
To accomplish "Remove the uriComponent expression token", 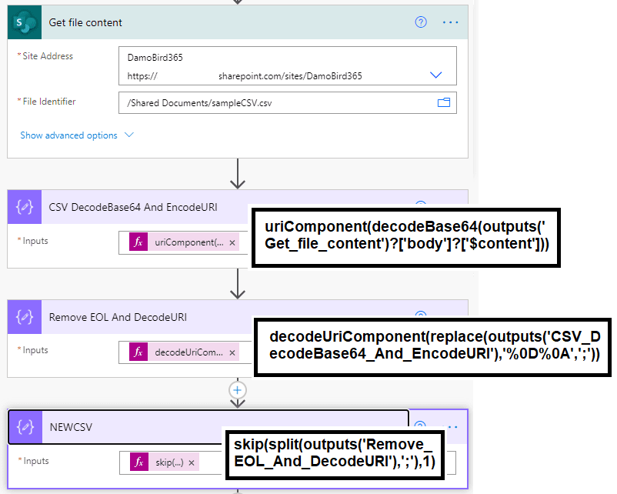I will (x=232, y=242).
